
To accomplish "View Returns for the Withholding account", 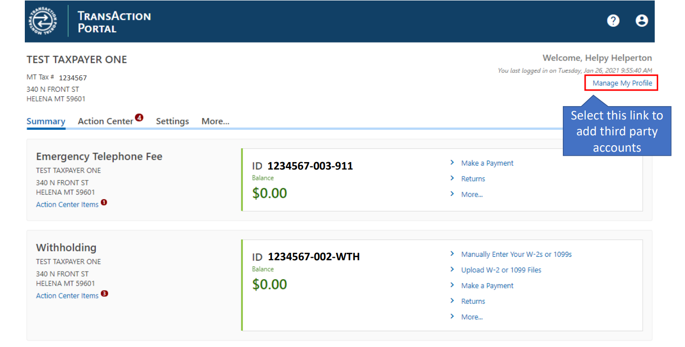I will pyautogui.click(x=473, y=301).
